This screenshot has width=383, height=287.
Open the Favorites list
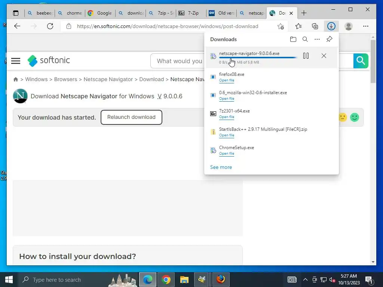[298, 26]
